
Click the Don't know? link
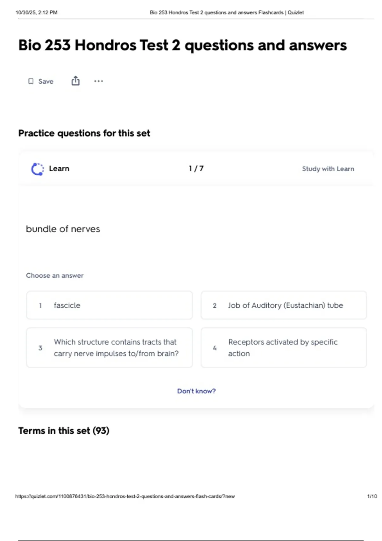(196, 391)
